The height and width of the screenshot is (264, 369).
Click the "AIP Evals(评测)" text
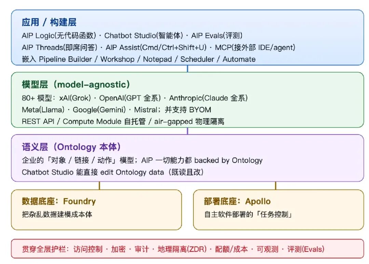(217, 36)
